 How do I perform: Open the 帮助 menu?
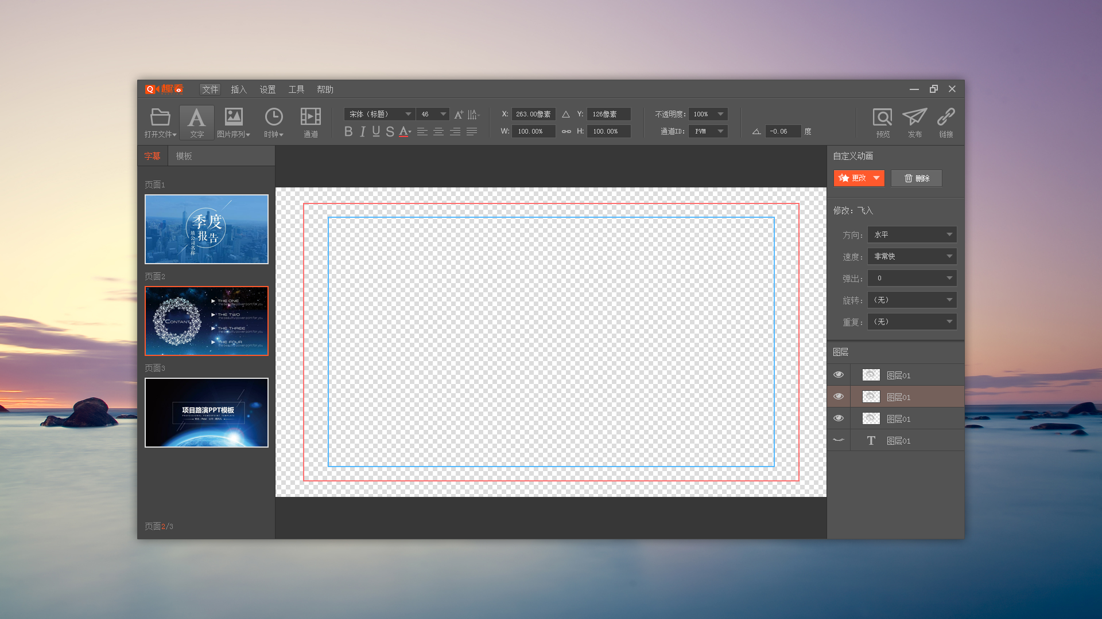click(325, 89)
